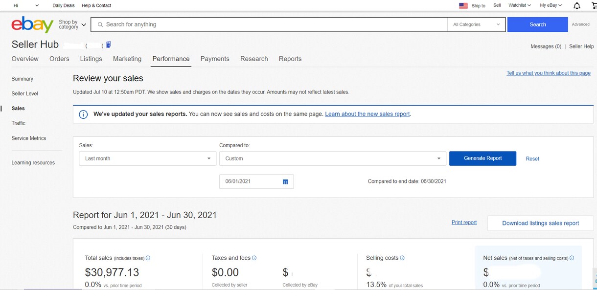
Task: Open the Seller Help link
Action: [581, 46]
